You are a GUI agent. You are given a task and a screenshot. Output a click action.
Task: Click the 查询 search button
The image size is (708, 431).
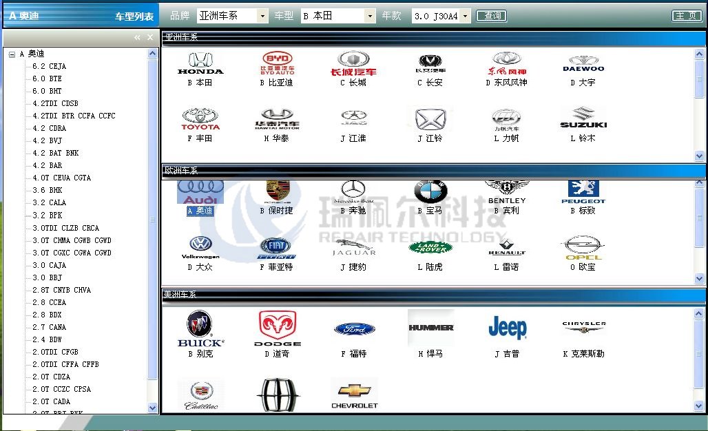click(x=492, y=16)
